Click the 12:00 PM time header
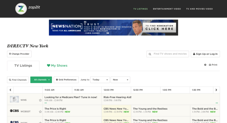The height and width of the screenshot is (123, 227). tap(109, 90)
